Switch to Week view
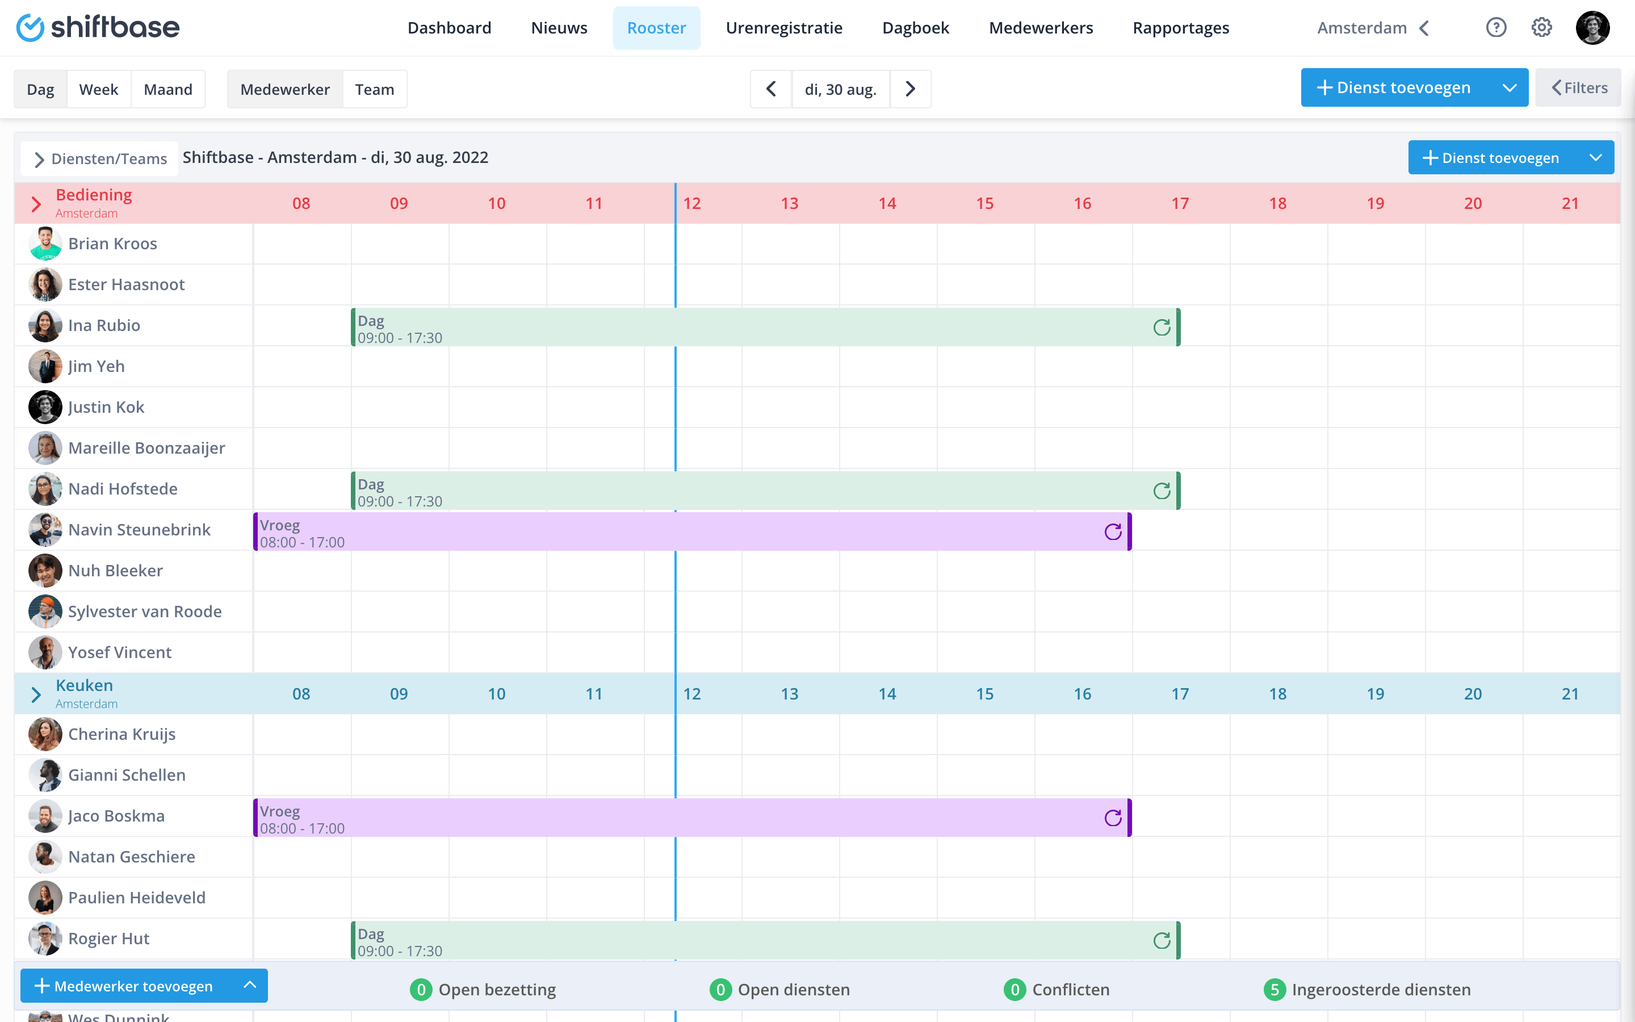The height and width of the screenshot is (1022, 1635). [x=99, y=89]
